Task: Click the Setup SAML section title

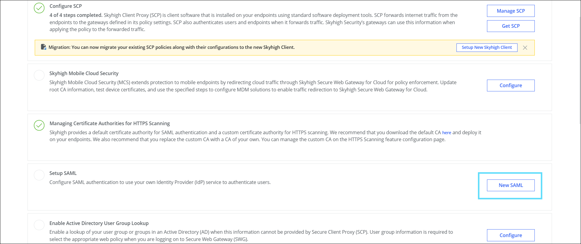Action: pyautogui.click(x=63, y=173)
